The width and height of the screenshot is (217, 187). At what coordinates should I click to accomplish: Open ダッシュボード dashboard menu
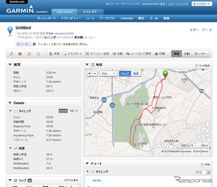coord(46,18)
